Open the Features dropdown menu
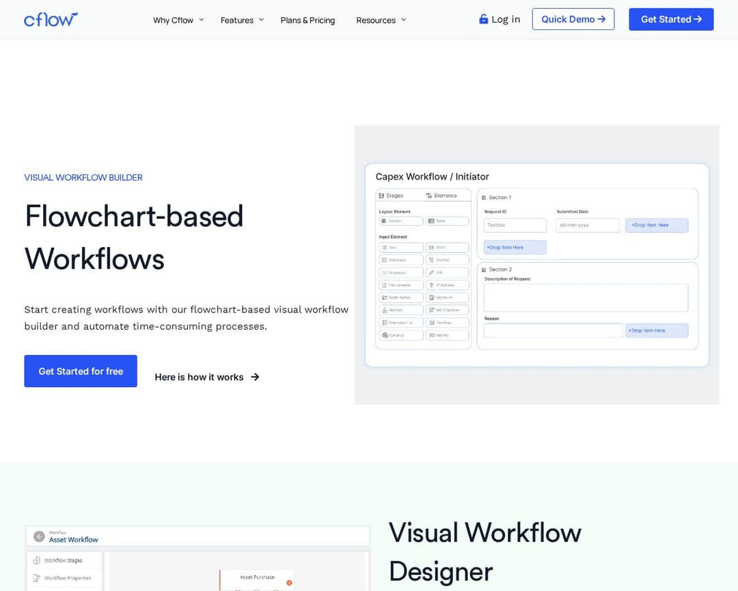The image size is (738, 591). point(242,21)
